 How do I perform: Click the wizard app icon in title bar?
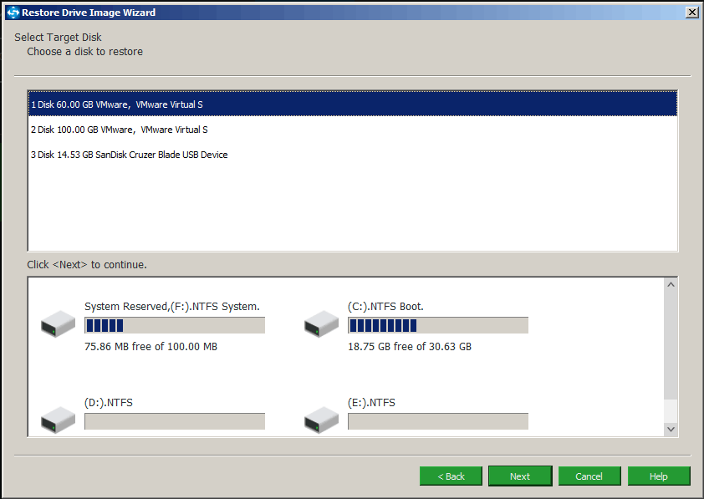tap(12, 12)
